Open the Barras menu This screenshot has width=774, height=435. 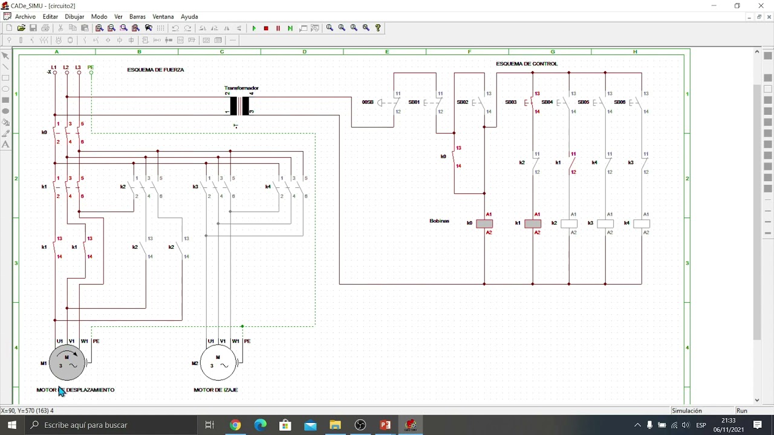137,17
